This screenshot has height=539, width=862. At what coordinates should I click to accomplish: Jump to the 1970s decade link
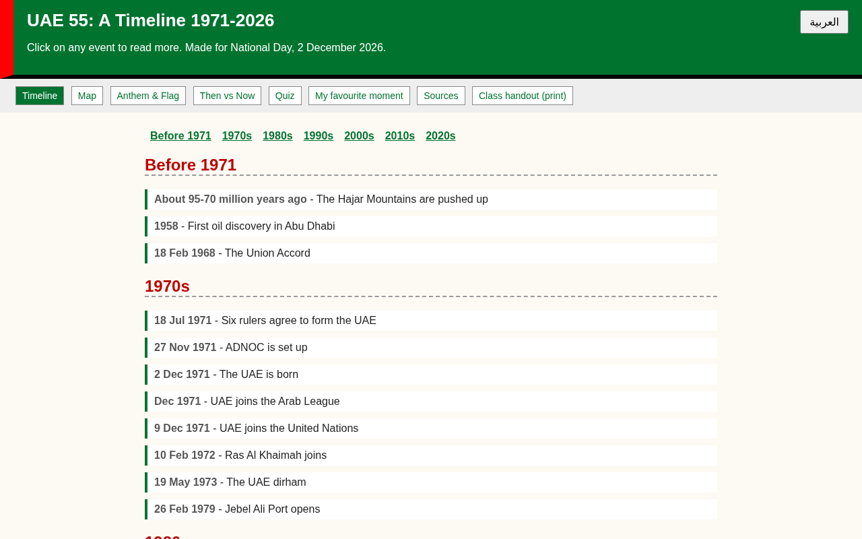(x=237, y=135)
